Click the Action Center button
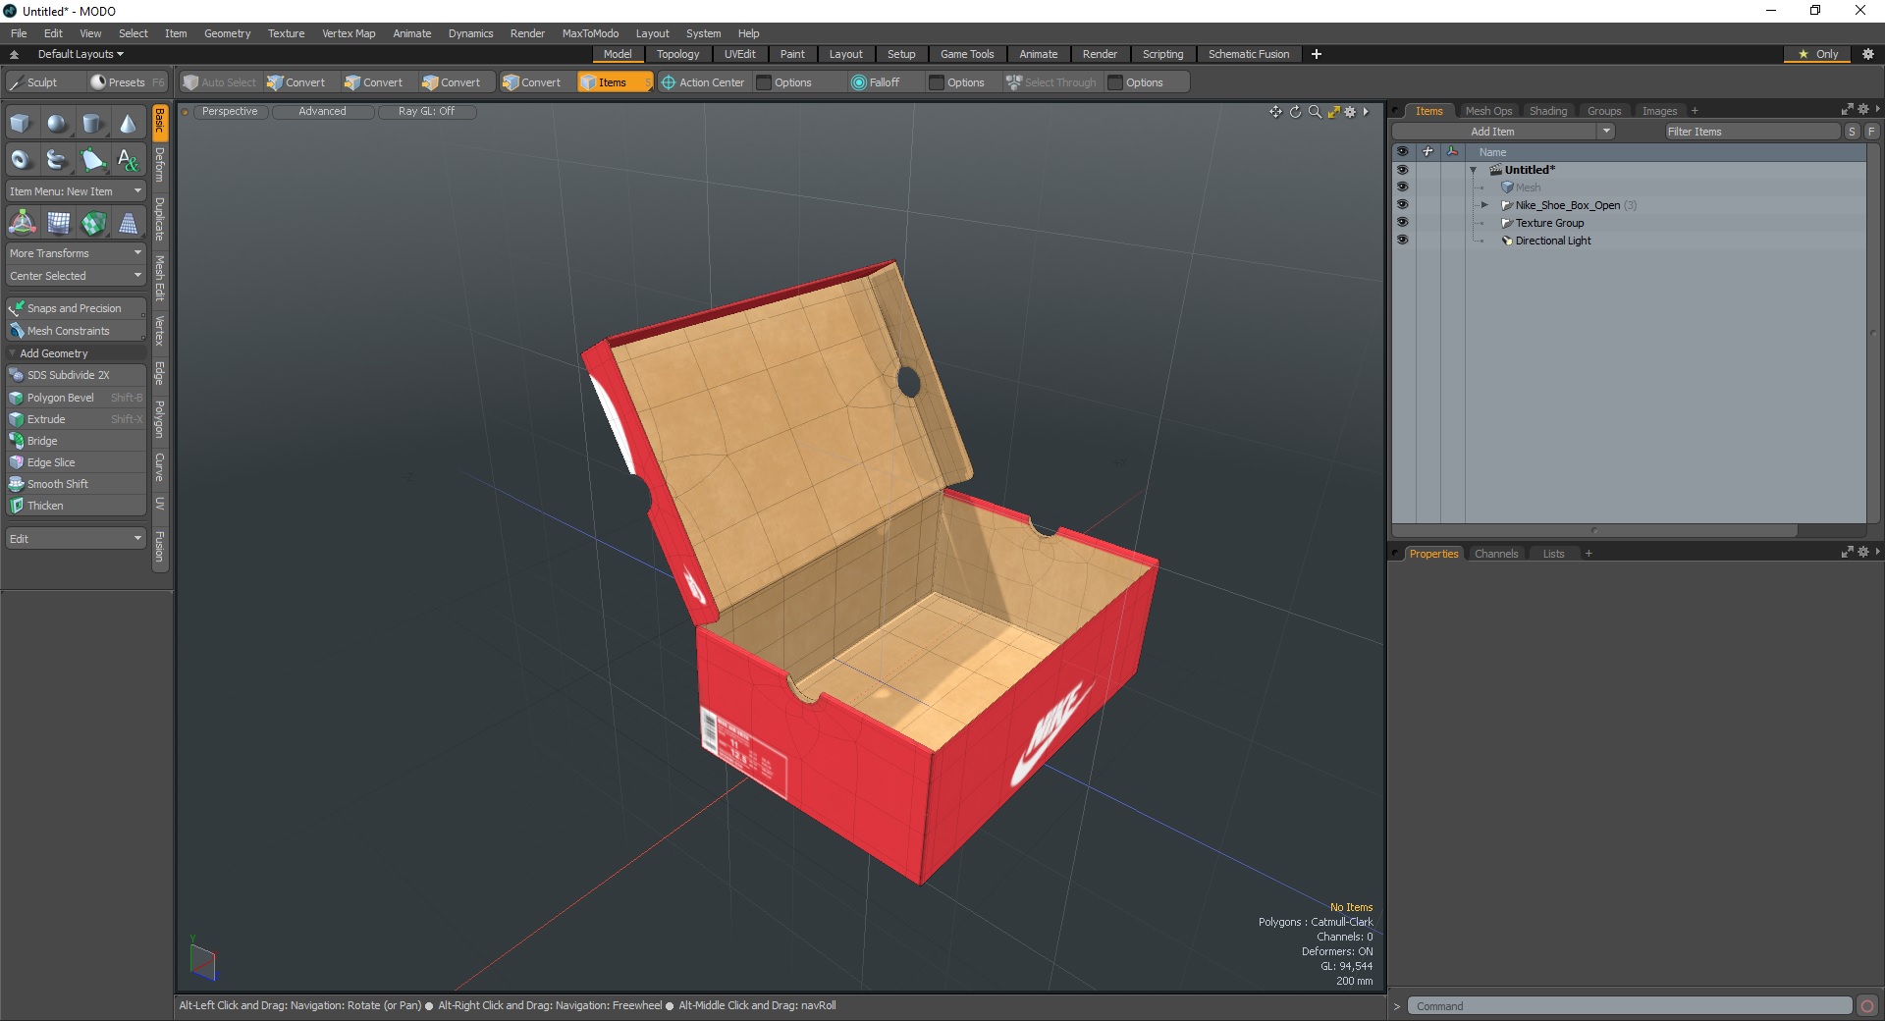Viewport: 1885px width, 1021px height. coord(703,82)
